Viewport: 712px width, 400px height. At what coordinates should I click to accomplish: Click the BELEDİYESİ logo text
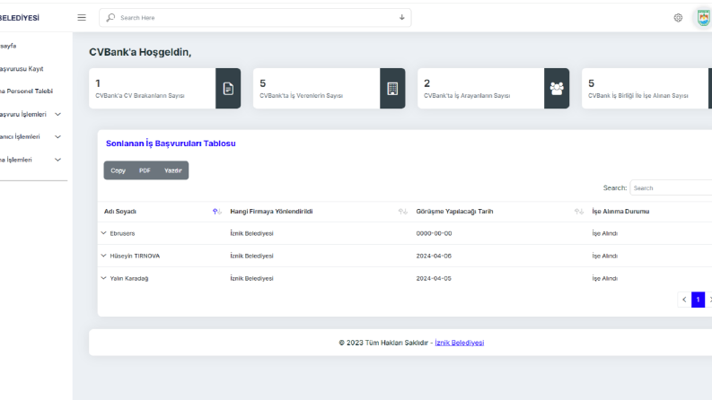[x=20, y=18]
